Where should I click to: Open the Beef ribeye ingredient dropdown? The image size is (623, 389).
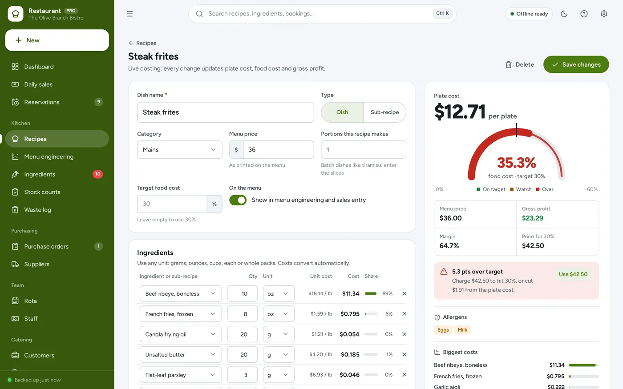[181, 293]
